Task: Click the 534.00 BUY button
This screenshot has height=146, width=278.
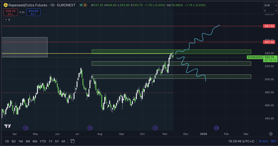Action: [x=33, y=12]
